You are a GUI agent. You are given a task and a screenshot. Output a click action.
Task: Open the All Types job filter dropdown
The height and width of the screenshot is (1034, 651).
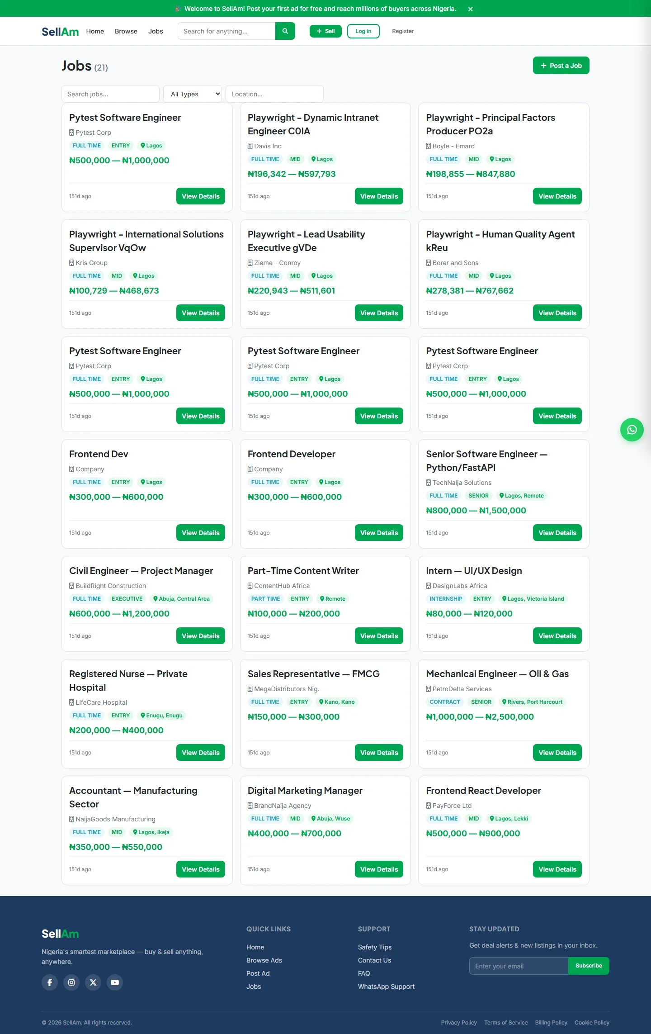(193, 94)
